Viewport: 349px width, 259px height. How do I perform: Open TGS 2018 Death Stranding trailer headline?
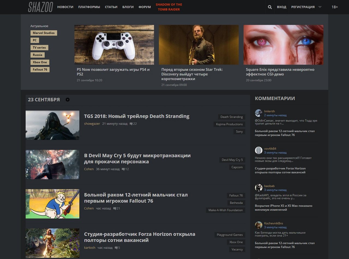coord(137,116)
